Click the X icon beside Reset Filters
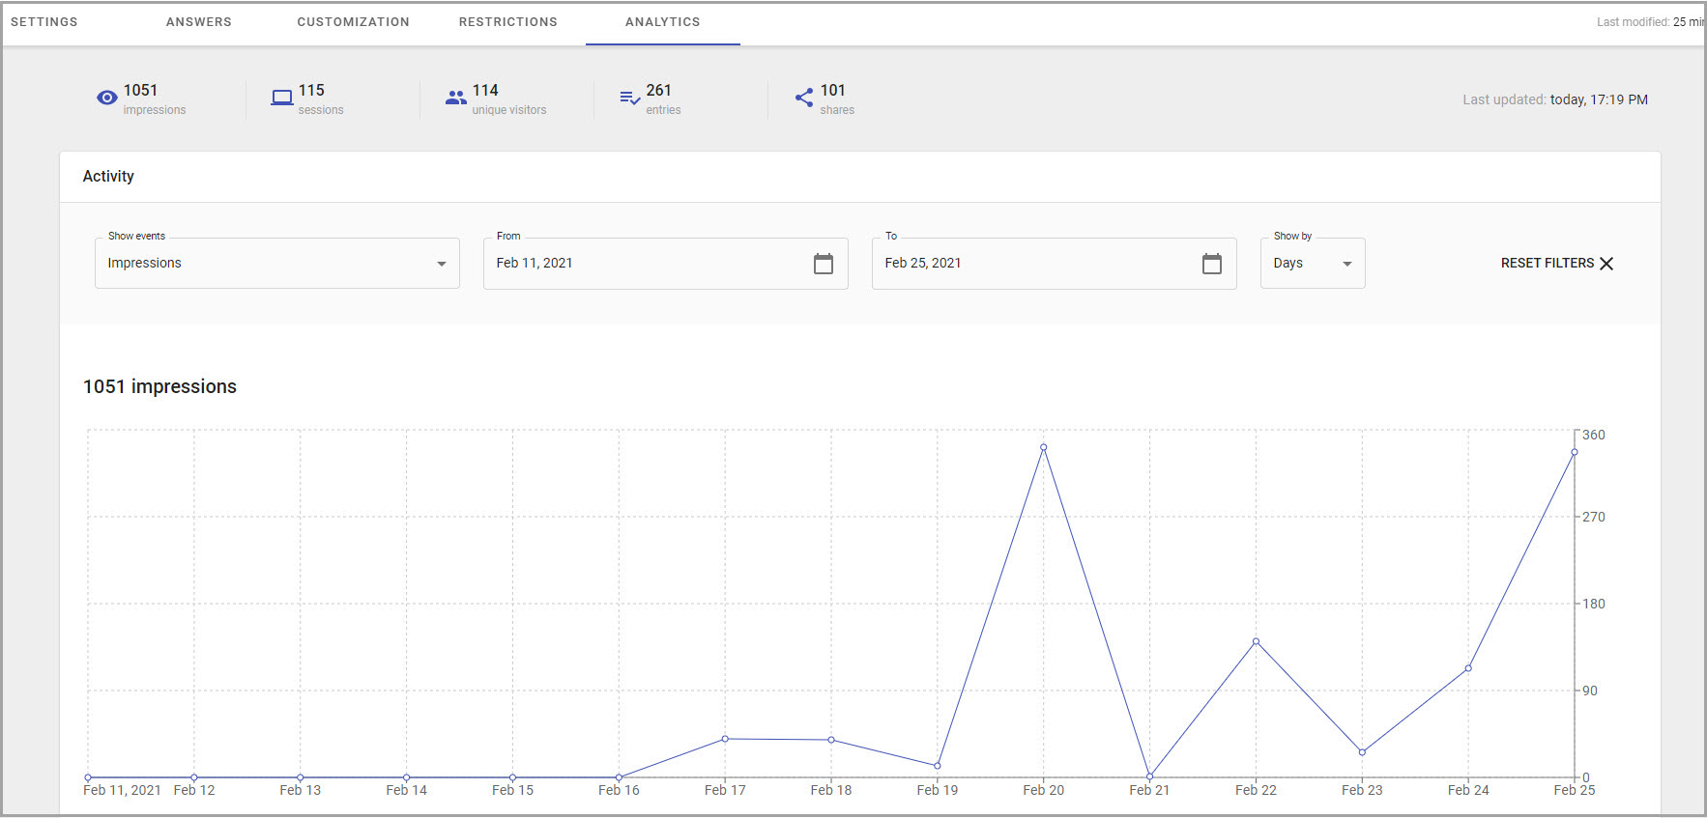Image resolution: width=1707 pixels, height=818 pixels. click(1606, 264)
